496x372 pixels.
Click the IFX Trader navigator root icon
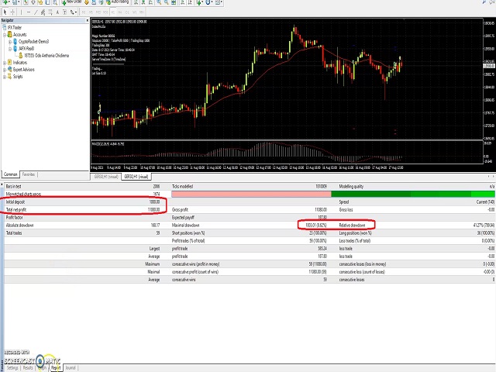[5, 29]
